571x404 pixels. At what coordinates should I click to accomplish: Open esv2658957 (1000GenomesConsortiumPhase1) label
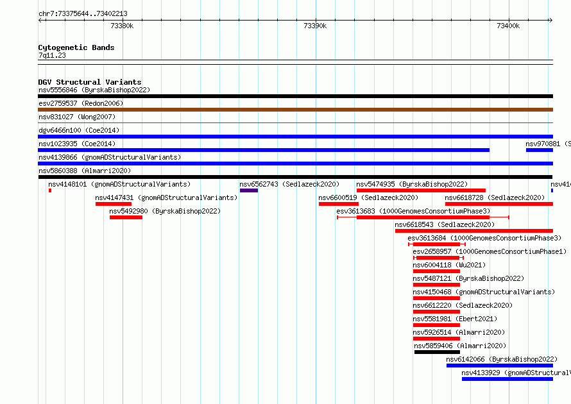coord(490,251)
